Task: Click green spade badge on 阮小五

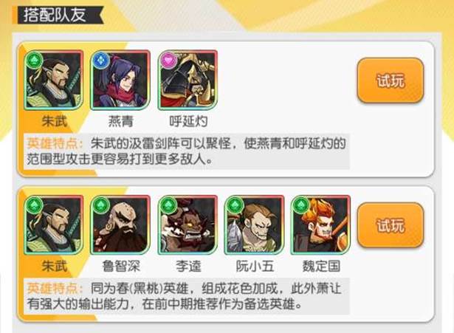Action: [x=235, y=205]
